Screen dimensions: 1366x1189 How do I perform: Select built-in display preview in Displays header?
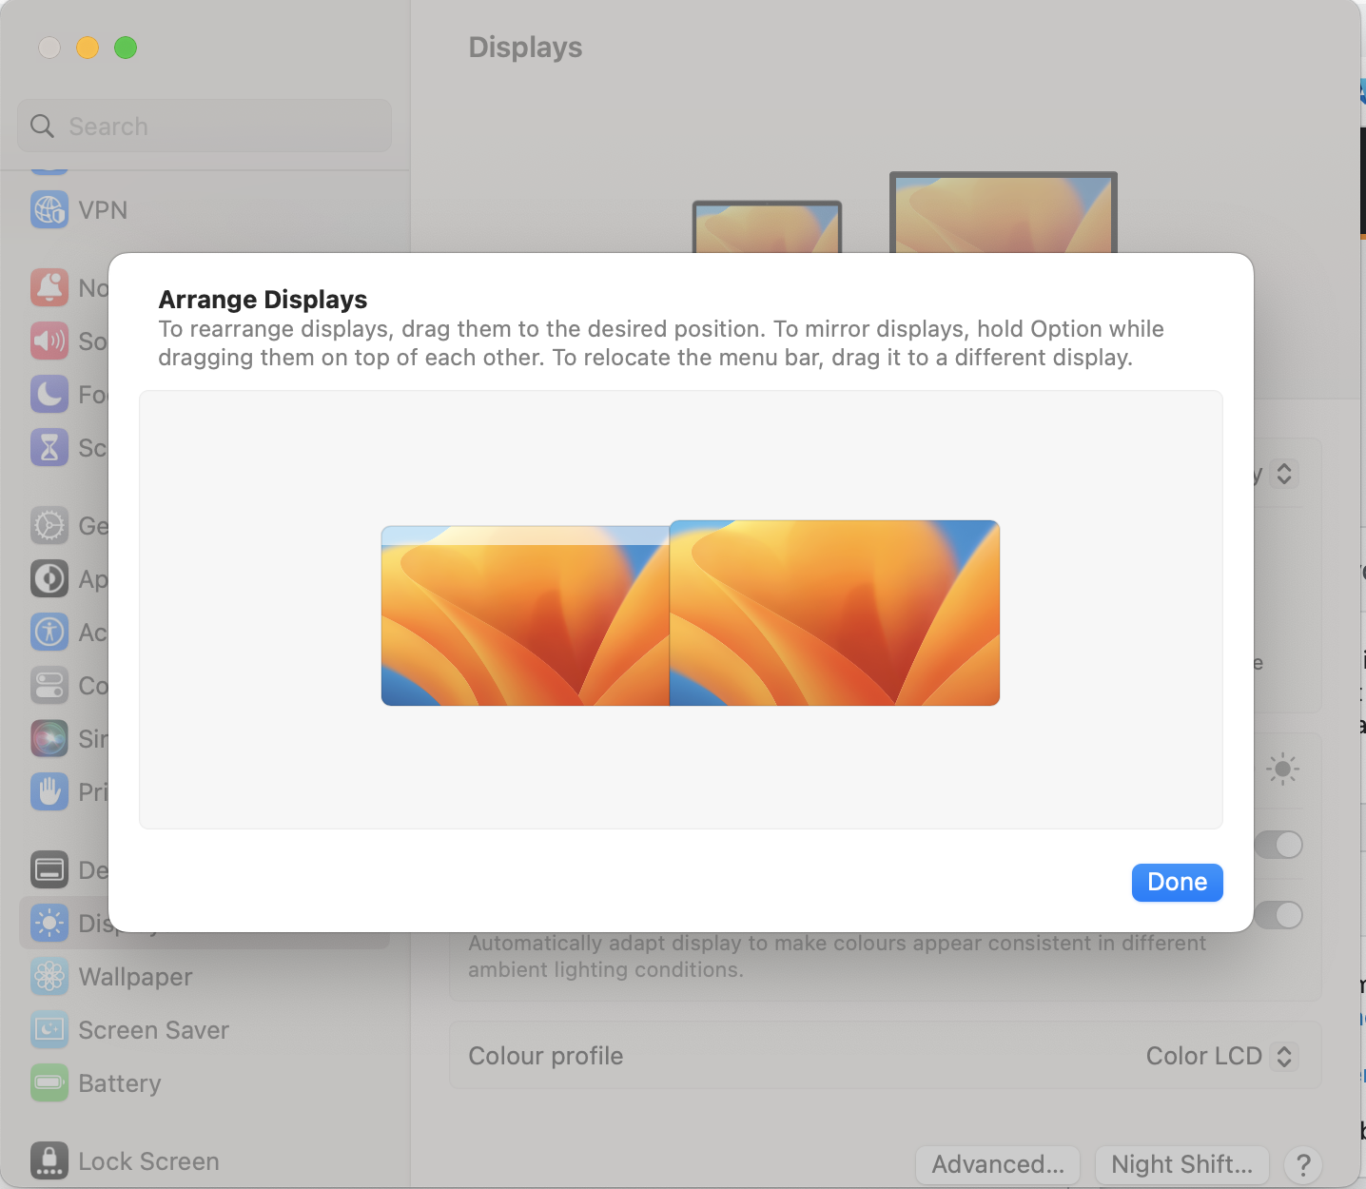click(767, 226)
